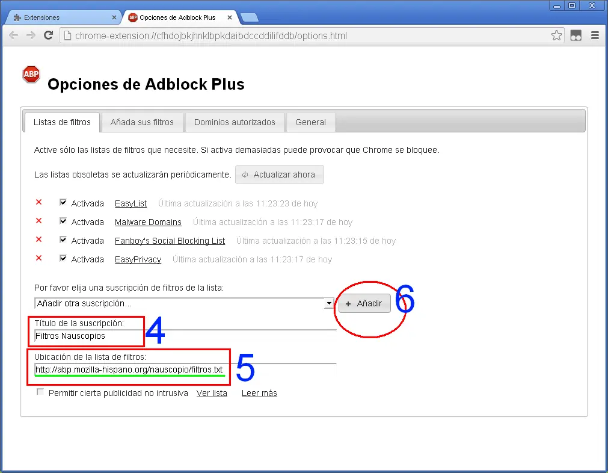Remove the EasyList subscription with red X
Screen dimensions: 608x473
(38, 202)
